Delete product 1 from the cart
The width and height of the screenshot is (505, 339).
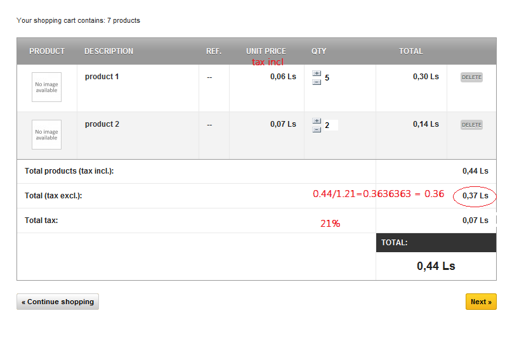(471, 77)
